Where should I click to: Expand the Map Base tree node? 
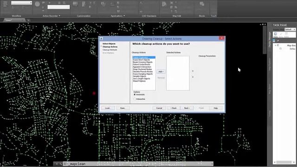coord(276,45)
